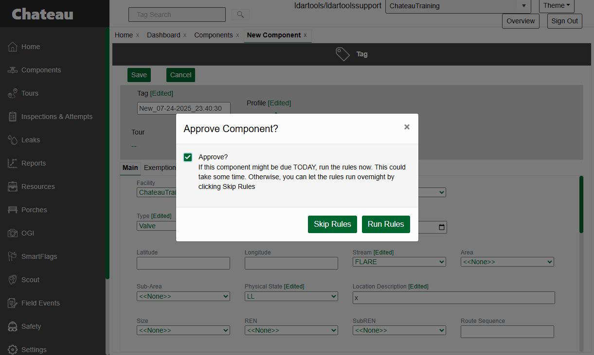
Task: Click the Porches sidebar icon
Action: (13, 210)
